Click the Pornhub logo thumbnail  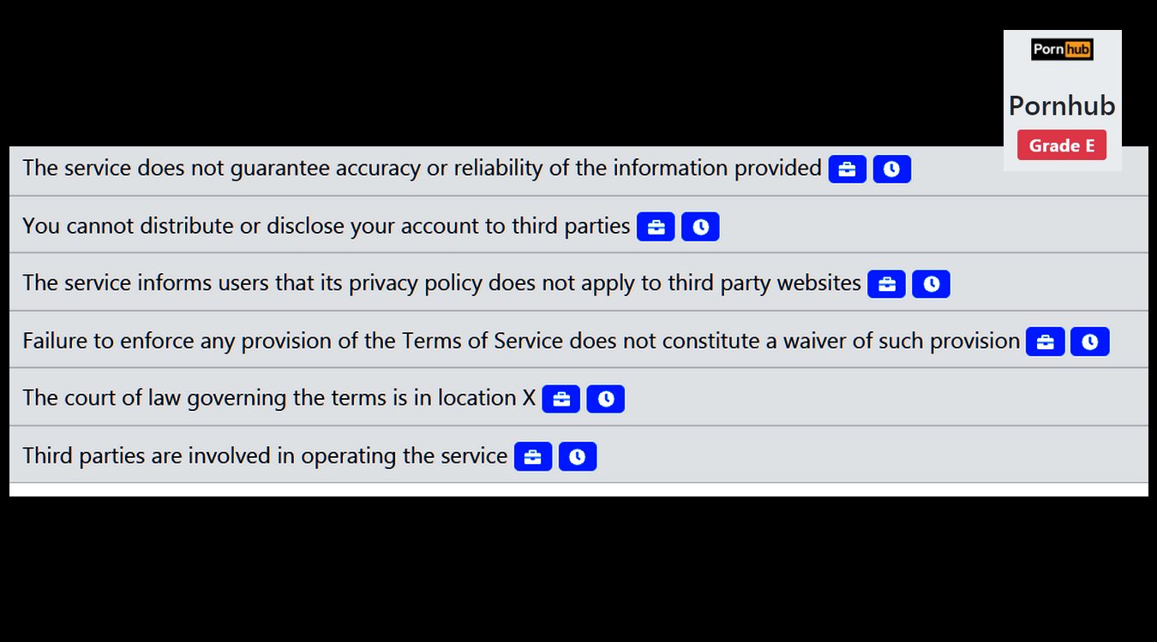click(x=1062, y=50)
